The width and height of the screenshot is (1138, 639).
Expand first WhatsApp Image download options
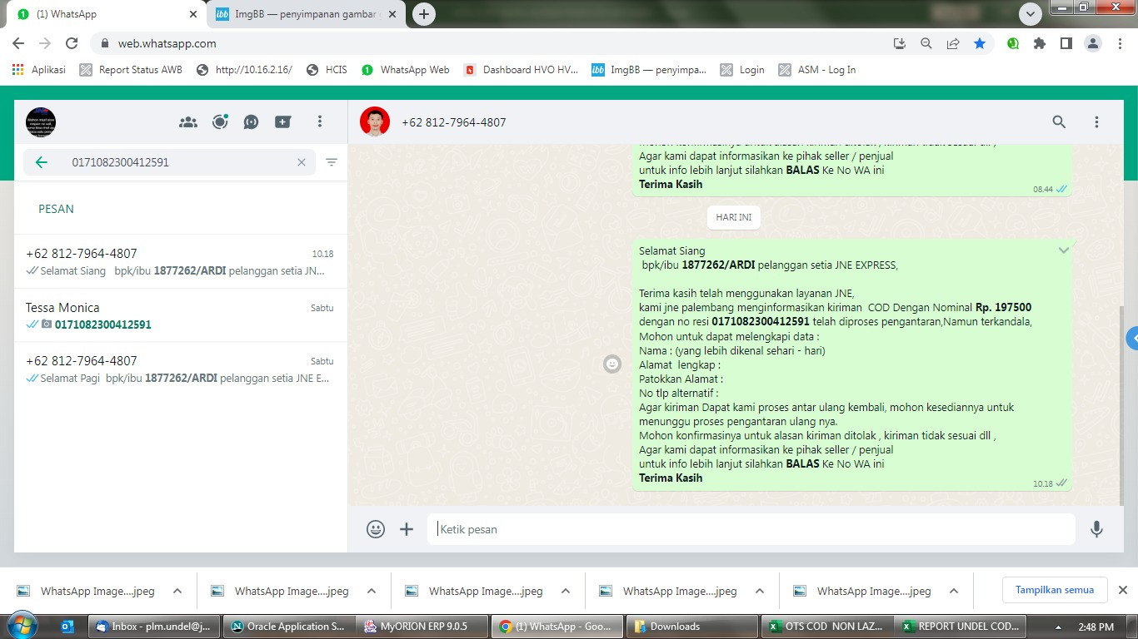click(177, 591)
